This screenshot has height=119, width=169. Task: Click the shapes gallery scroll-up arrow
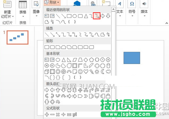click(113, 9)
